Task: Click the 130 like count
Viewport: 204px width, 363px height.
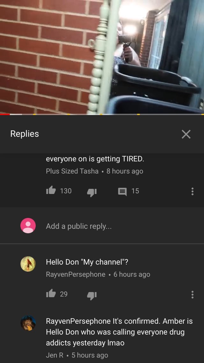Action: 66,191
